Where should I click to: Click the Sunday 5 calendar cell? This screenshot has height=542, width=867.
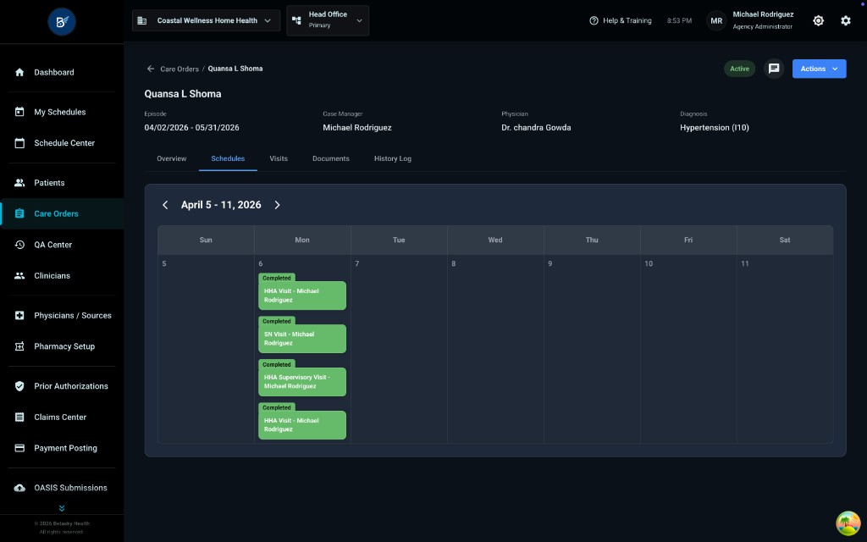(x=206, y=350)
